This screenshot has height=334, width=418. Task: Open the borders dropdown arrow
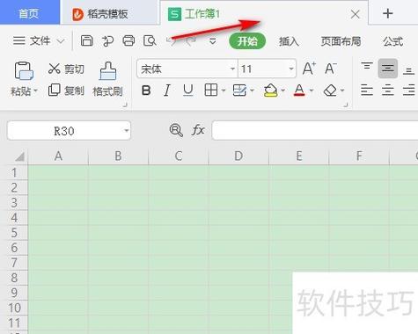[224, 91]
